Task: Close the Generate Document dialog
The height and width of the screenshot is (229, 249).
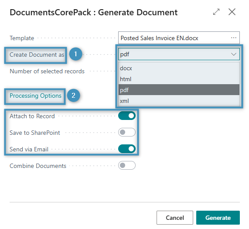Action: [232, 12]
